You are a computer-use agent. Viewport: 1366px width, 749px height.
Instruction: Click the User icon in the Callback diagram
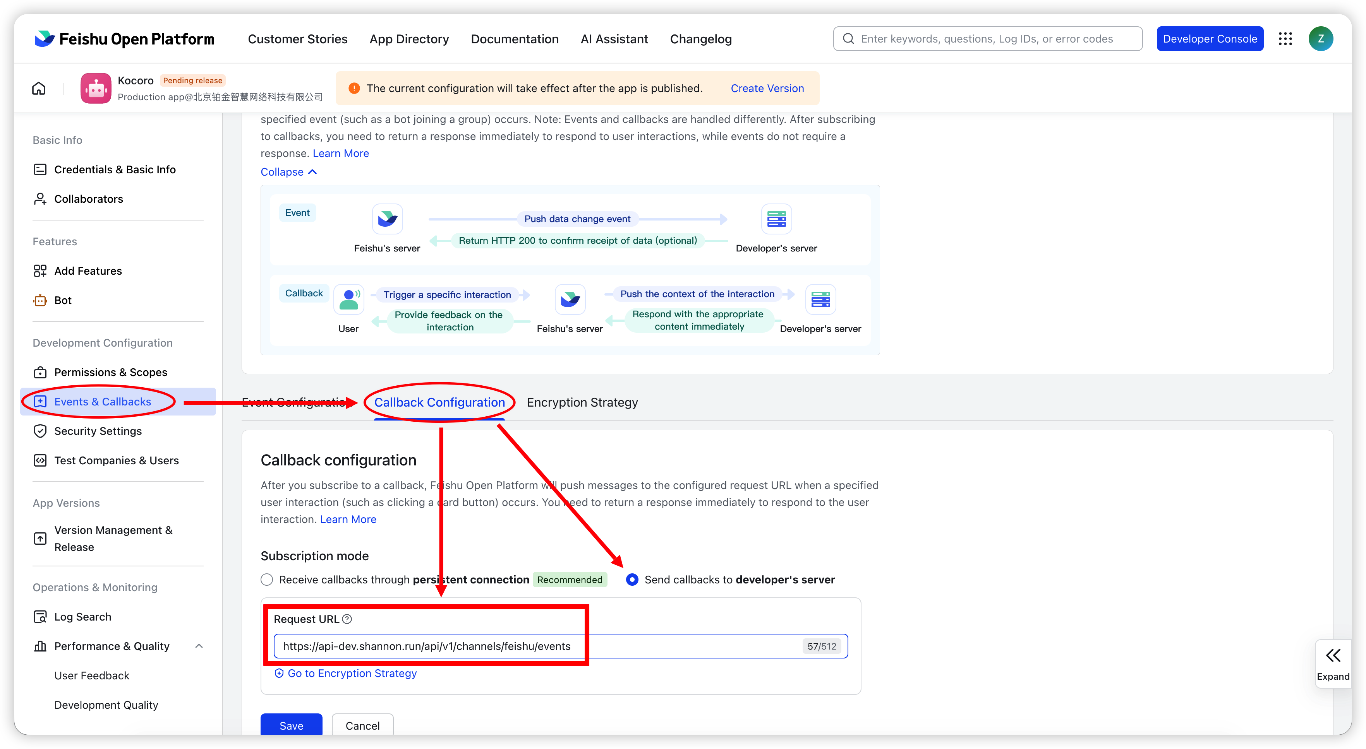coord(349,299)
